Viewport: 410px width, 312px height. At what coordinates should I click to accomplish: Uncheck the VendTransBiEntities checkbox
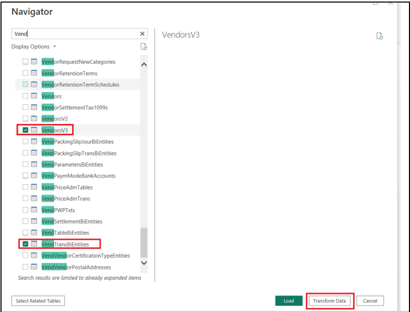coord(25,244)
